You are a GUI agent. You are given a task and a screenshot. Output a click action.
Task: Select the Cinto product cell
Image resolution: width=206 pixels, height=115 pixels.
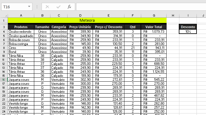(21, 48)
